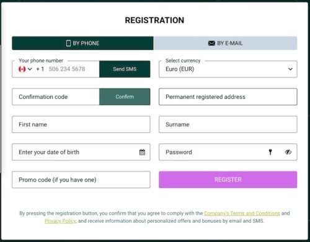Viewport: 310px width, 242px height.
Task: Expand the country code chevron
Action: 30,69
